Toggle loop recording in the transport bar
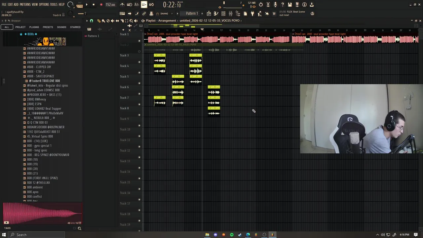 pos(151,5)
